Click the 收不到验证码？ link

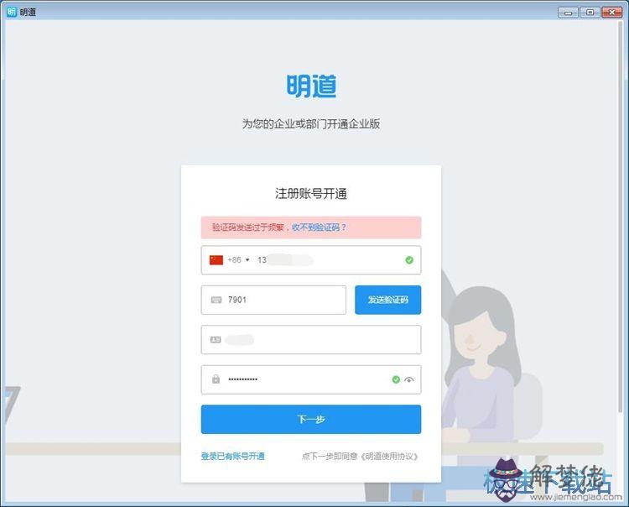[x=319, y=227]
